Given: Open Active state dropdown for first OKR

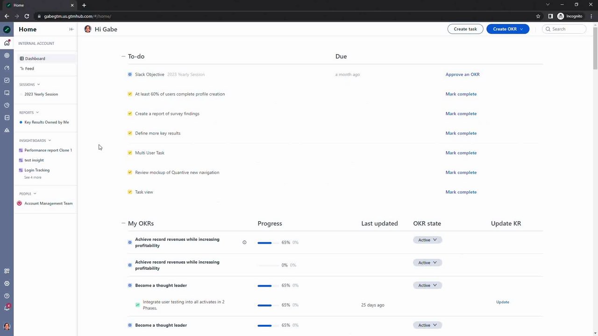Looking at the screenshot, I should 427,240.
